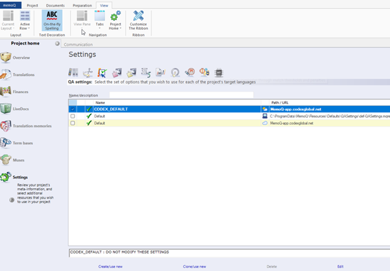This screenshot has height=271, width=390.
Task: Open the Active Row dropdown
Action: point(25,20)
